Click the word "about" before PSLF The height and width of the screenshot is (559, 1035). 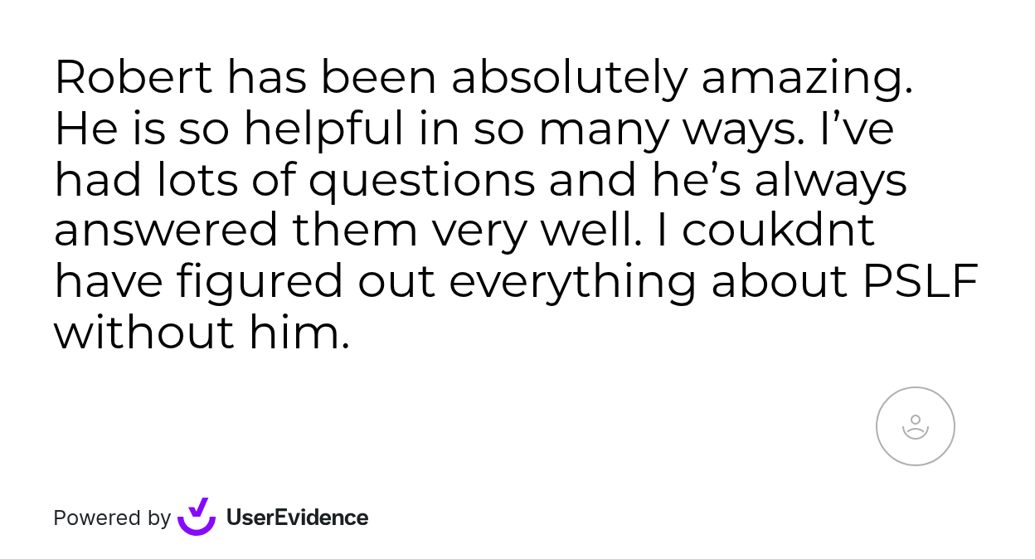pos(780,281)
